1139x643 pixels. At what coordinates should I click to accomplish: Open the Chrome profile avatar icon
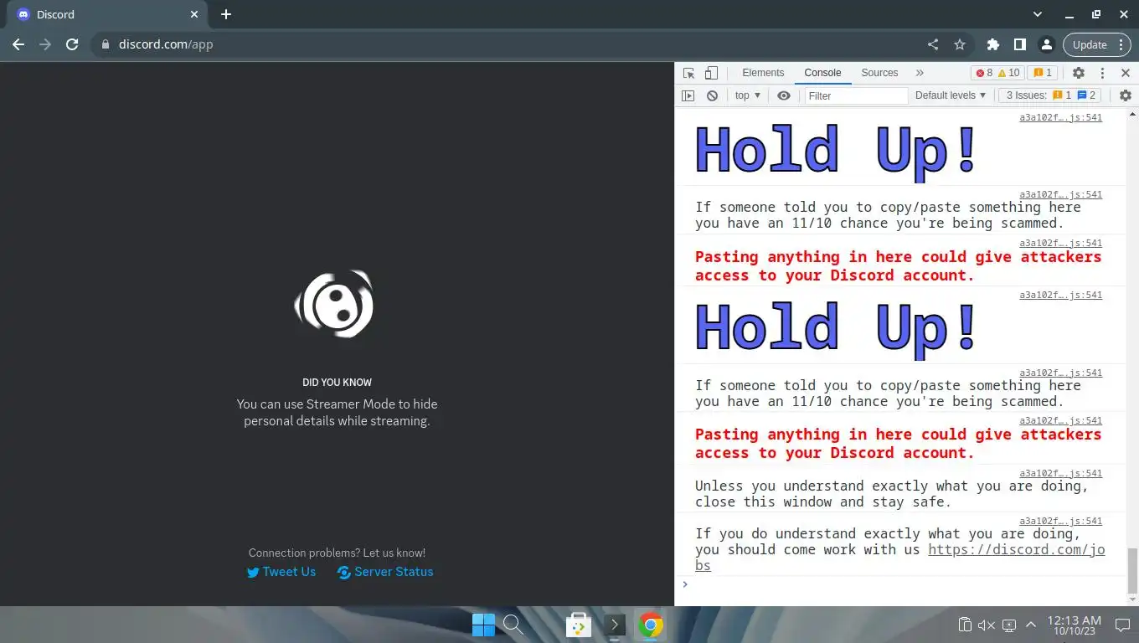(1046, 44)
